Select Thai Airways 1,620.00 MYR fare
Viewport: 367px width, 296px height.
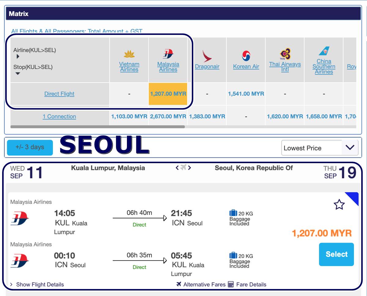[285, 116]
